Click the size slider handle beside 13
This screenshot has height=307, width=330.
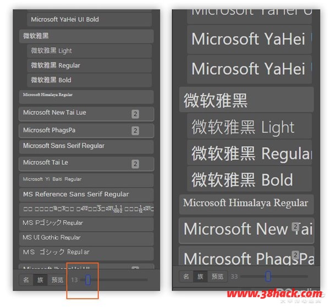point(88,280)
